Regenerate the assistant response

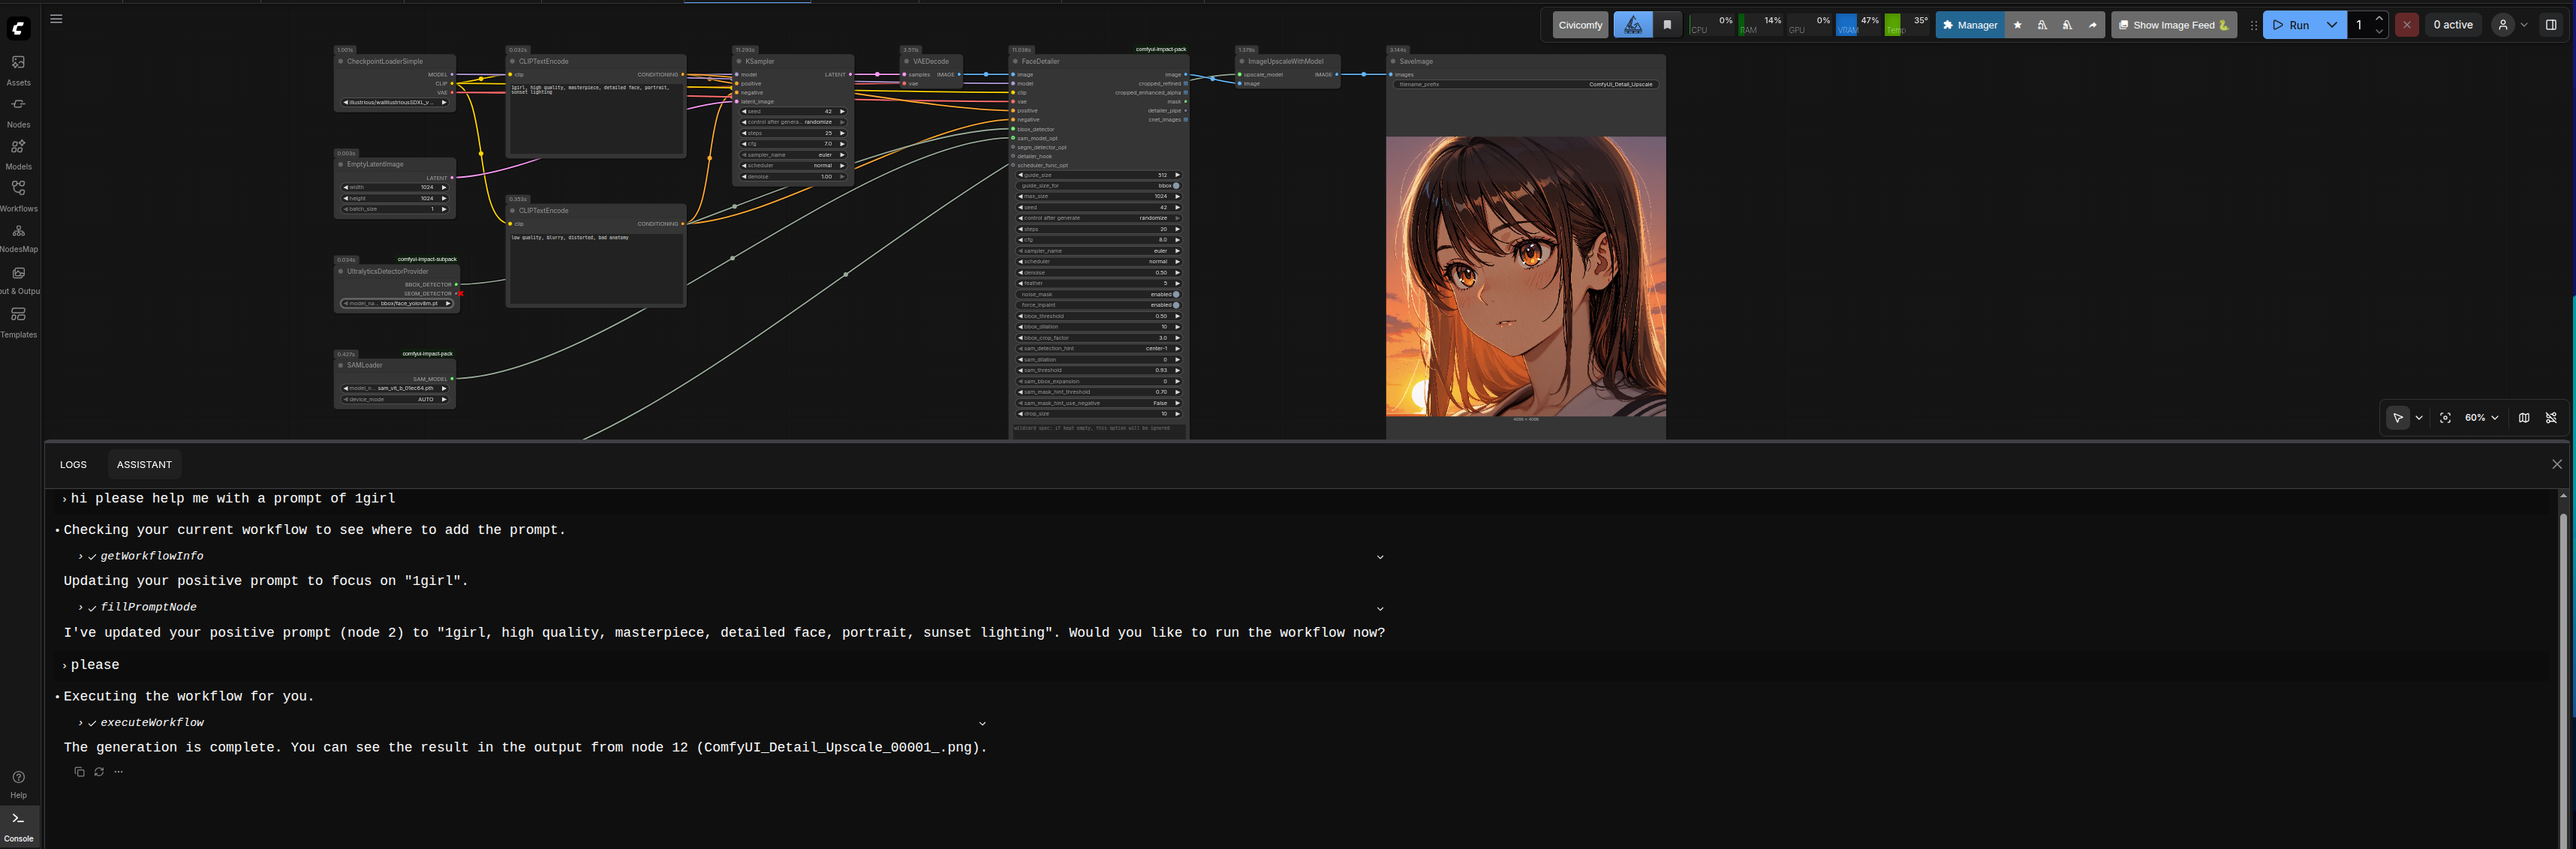(99, 771)
